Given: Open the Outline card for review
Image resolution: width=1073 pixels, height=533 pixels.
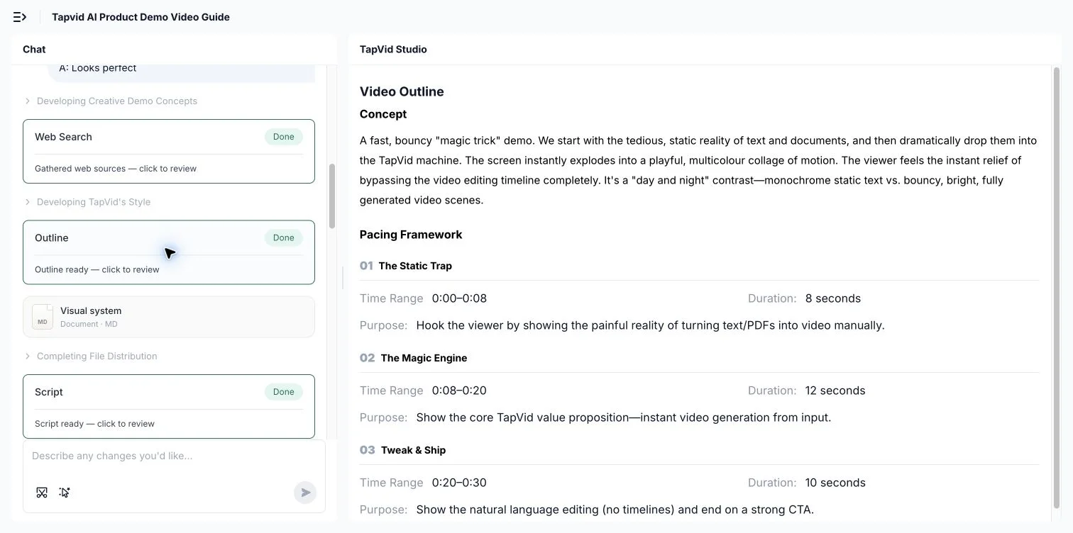Looking at the screenshot, I should pos(169,252).
